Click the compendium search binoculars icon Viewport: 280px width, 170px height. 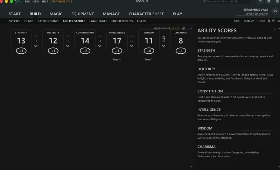[204, 1]
